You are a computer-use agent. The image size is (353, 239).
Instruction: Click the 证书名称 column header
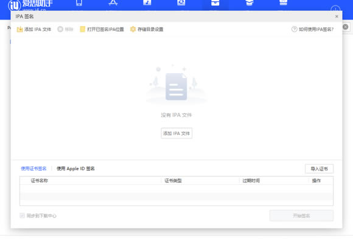[x=40, y=180]
